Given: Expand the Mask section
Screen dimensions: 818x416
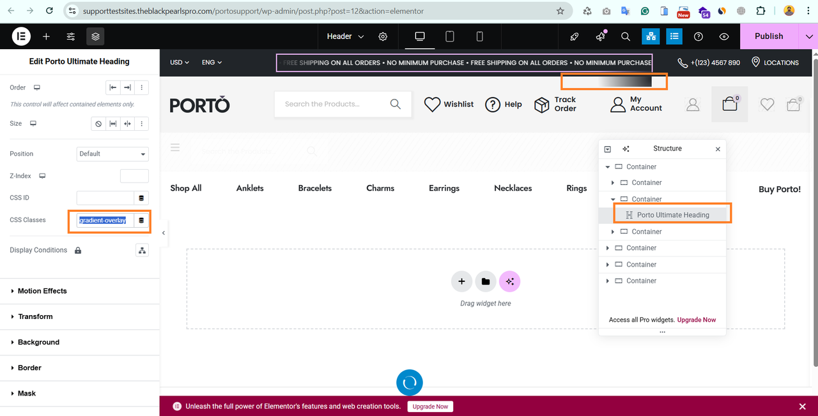Looking at the screenshot, I should click(80, 393).
